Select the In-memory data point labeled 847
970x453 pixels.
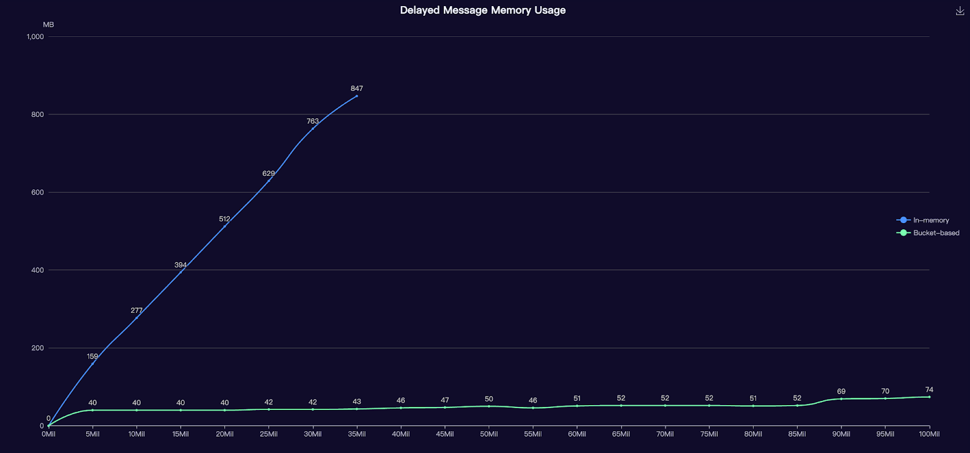(356, 96)
